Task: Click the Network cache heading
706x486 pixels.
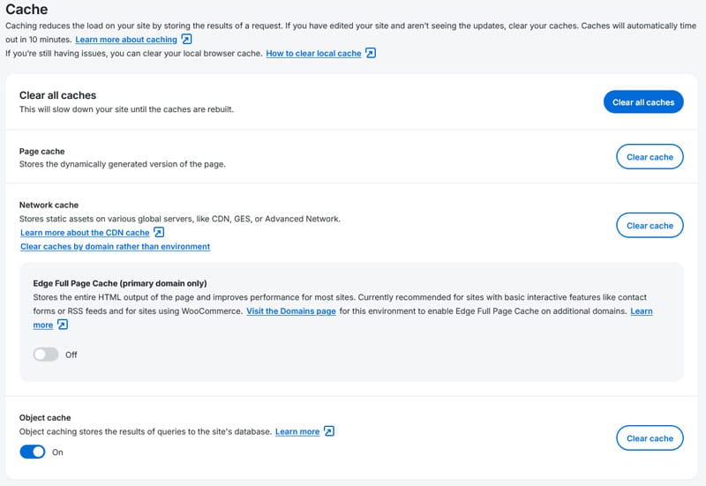Action: click(x=49, y=205)
